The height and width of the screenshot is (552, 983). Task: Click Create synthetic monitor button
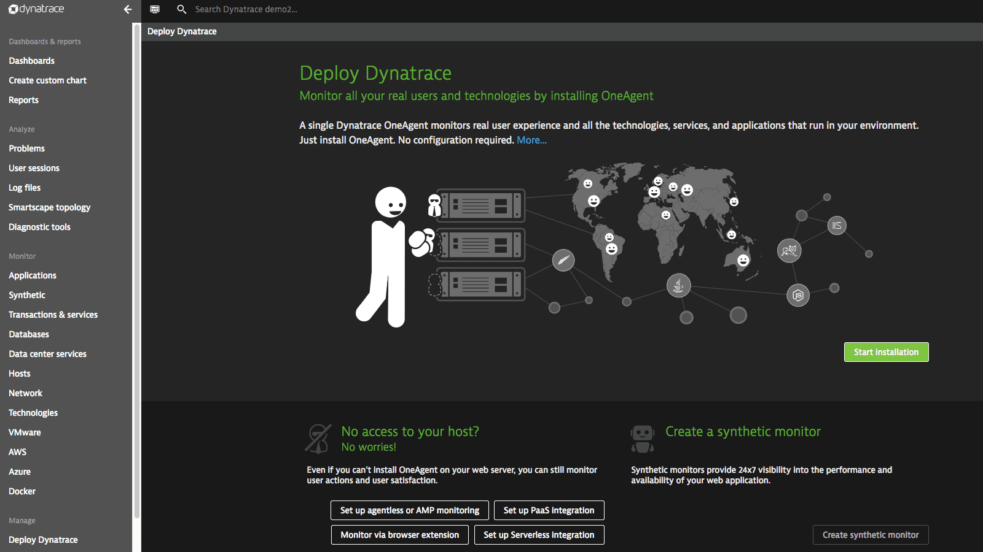[871, 535]
